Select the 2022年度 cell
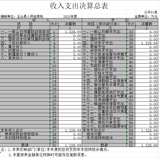160x159 pixels. click(x=70, y=16)
